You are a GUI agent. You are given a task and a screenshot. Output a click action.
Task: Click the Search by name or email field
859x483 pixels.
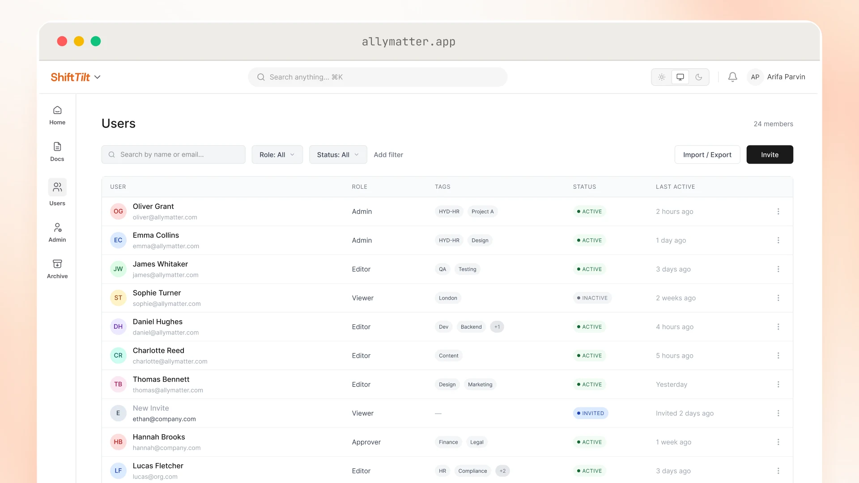173,155
